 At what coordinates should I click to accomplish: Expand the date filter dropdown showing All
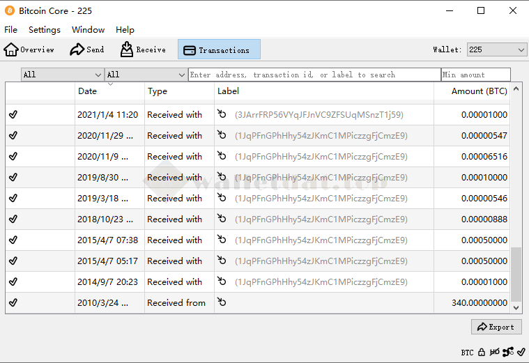(62, 75)
